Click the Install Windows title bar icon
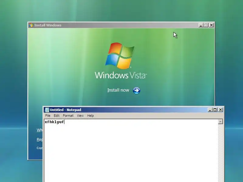Image resolution: width=243 pixels, height=182 pixels. 31,25
